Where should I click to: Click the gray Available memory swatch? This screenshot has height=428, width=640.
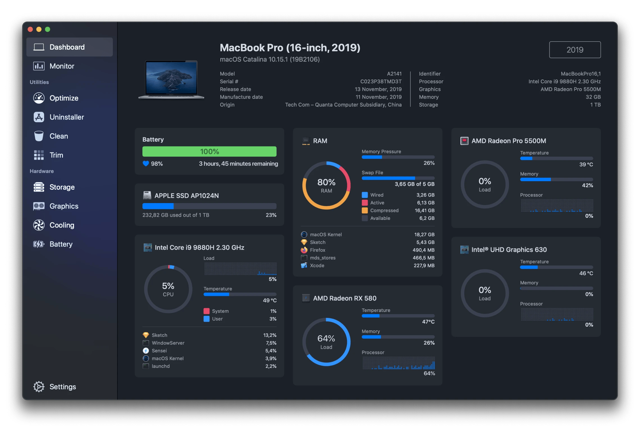click(365, 218)
